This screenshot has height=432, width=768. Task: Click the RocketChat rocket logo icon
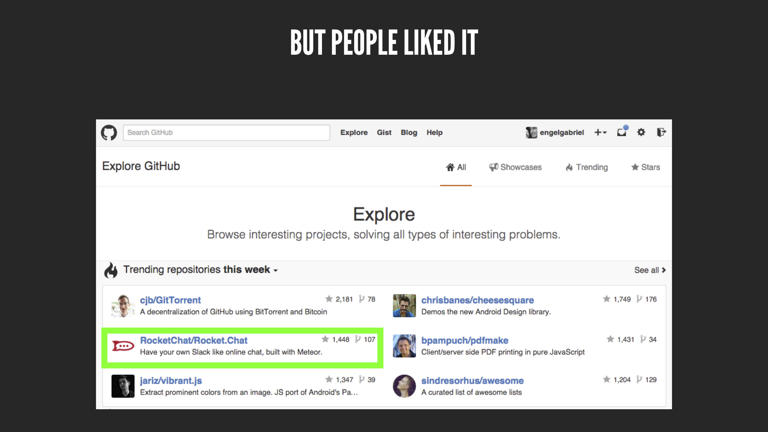click(123, 346)
